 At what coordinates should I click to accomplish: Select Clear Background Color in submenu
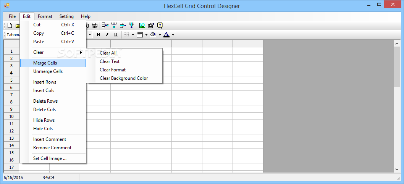click(x=124, y=78)
